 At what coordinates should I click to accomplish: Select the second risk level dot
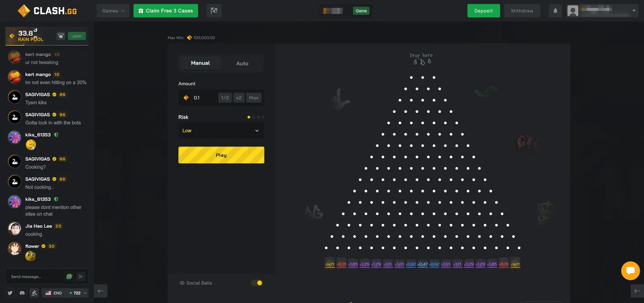coord(254,117)
